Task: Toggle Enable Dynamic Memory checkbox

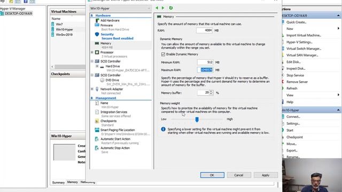Action: 163,54
